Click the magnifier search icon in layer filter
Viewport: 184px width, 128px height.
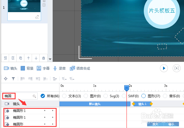pyautogui.click(x=34, y=96)
